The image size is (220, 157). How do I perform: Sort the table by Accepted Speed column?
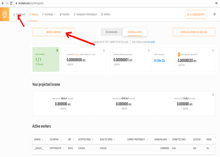click(86, 139)
